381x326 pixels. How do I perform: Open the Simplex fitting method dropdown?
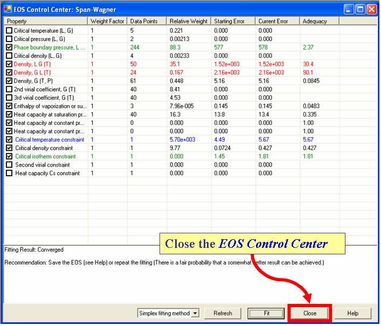[x=195, y=313]
